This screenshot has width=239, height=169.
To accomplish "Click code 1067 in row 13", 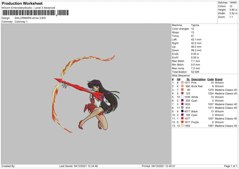I will pos(211,126).
